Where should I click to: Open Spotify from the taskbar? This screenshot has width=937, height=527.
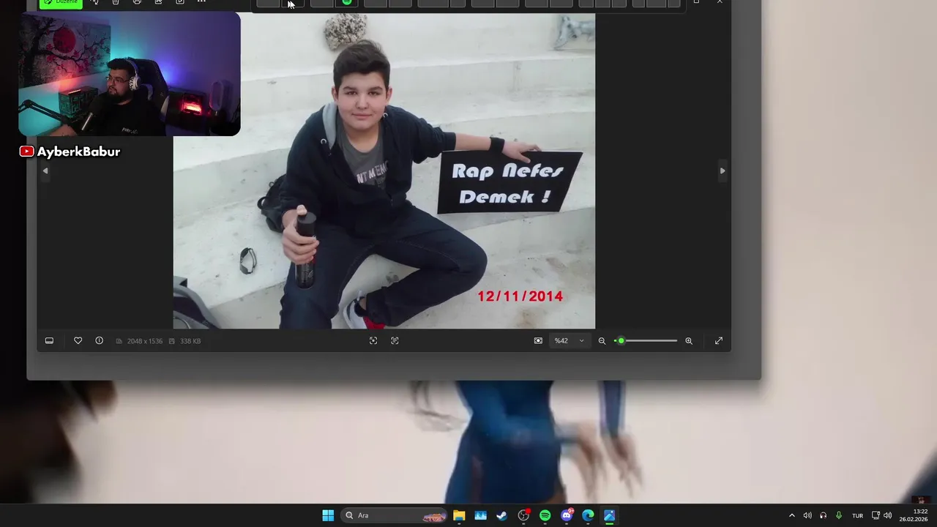545,515
